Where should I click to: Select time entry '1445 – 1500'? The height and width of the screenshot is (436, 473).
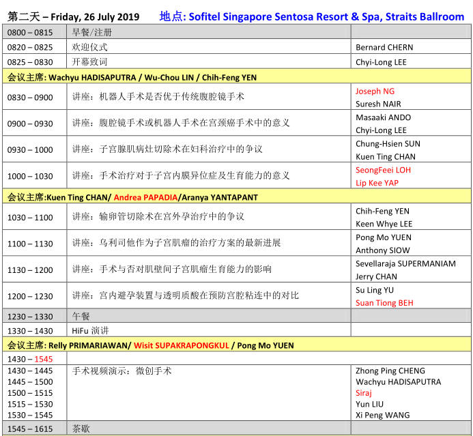[30, 381]
